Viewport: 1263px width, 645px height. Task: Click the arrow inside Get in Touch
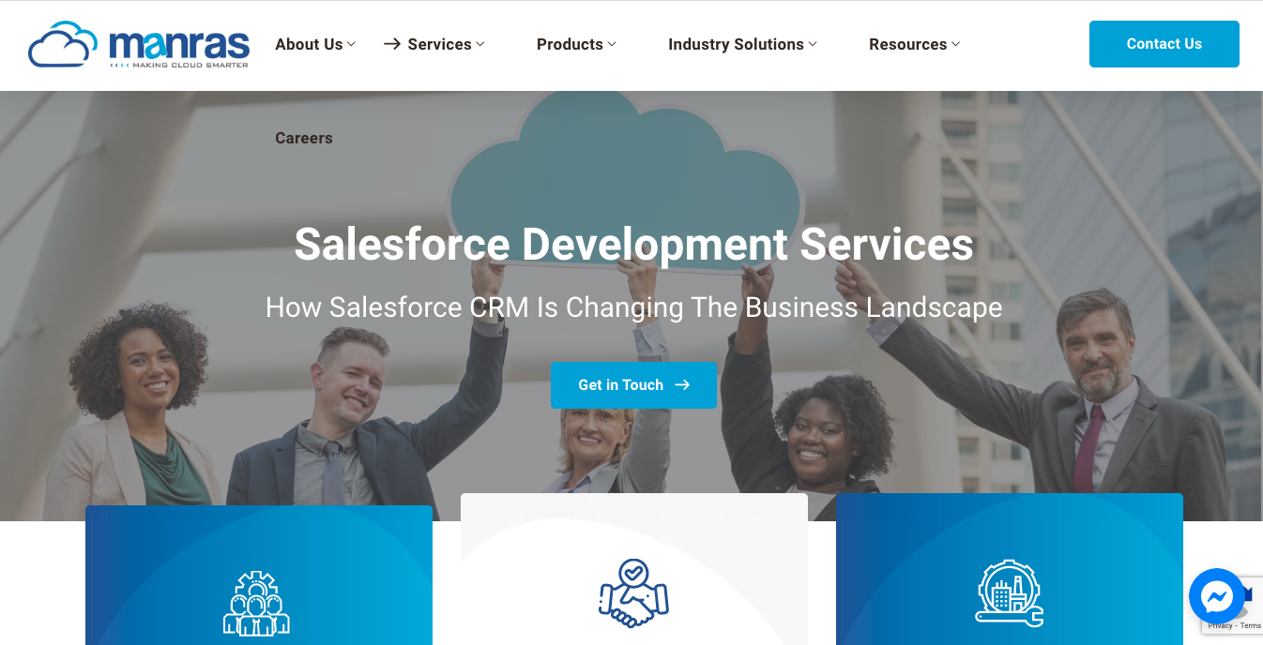(x=682, y=385)
